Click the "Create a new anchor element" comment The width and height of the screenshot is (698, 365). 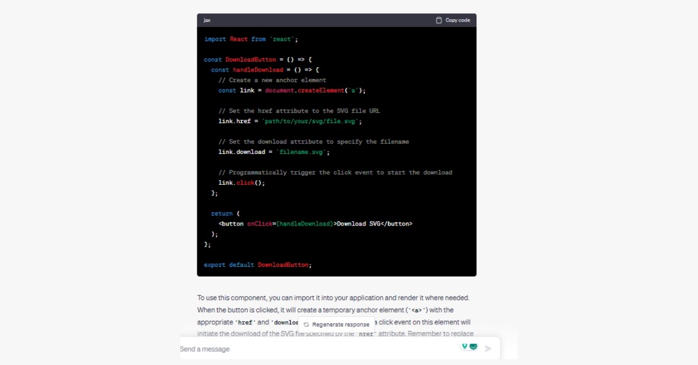point(272,80)
